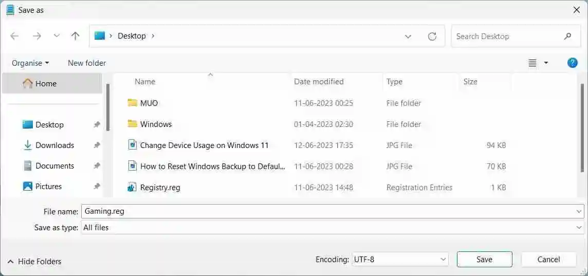Sort by the Name column header
Viewport: 588px width, 276px height.
point(145,82)
